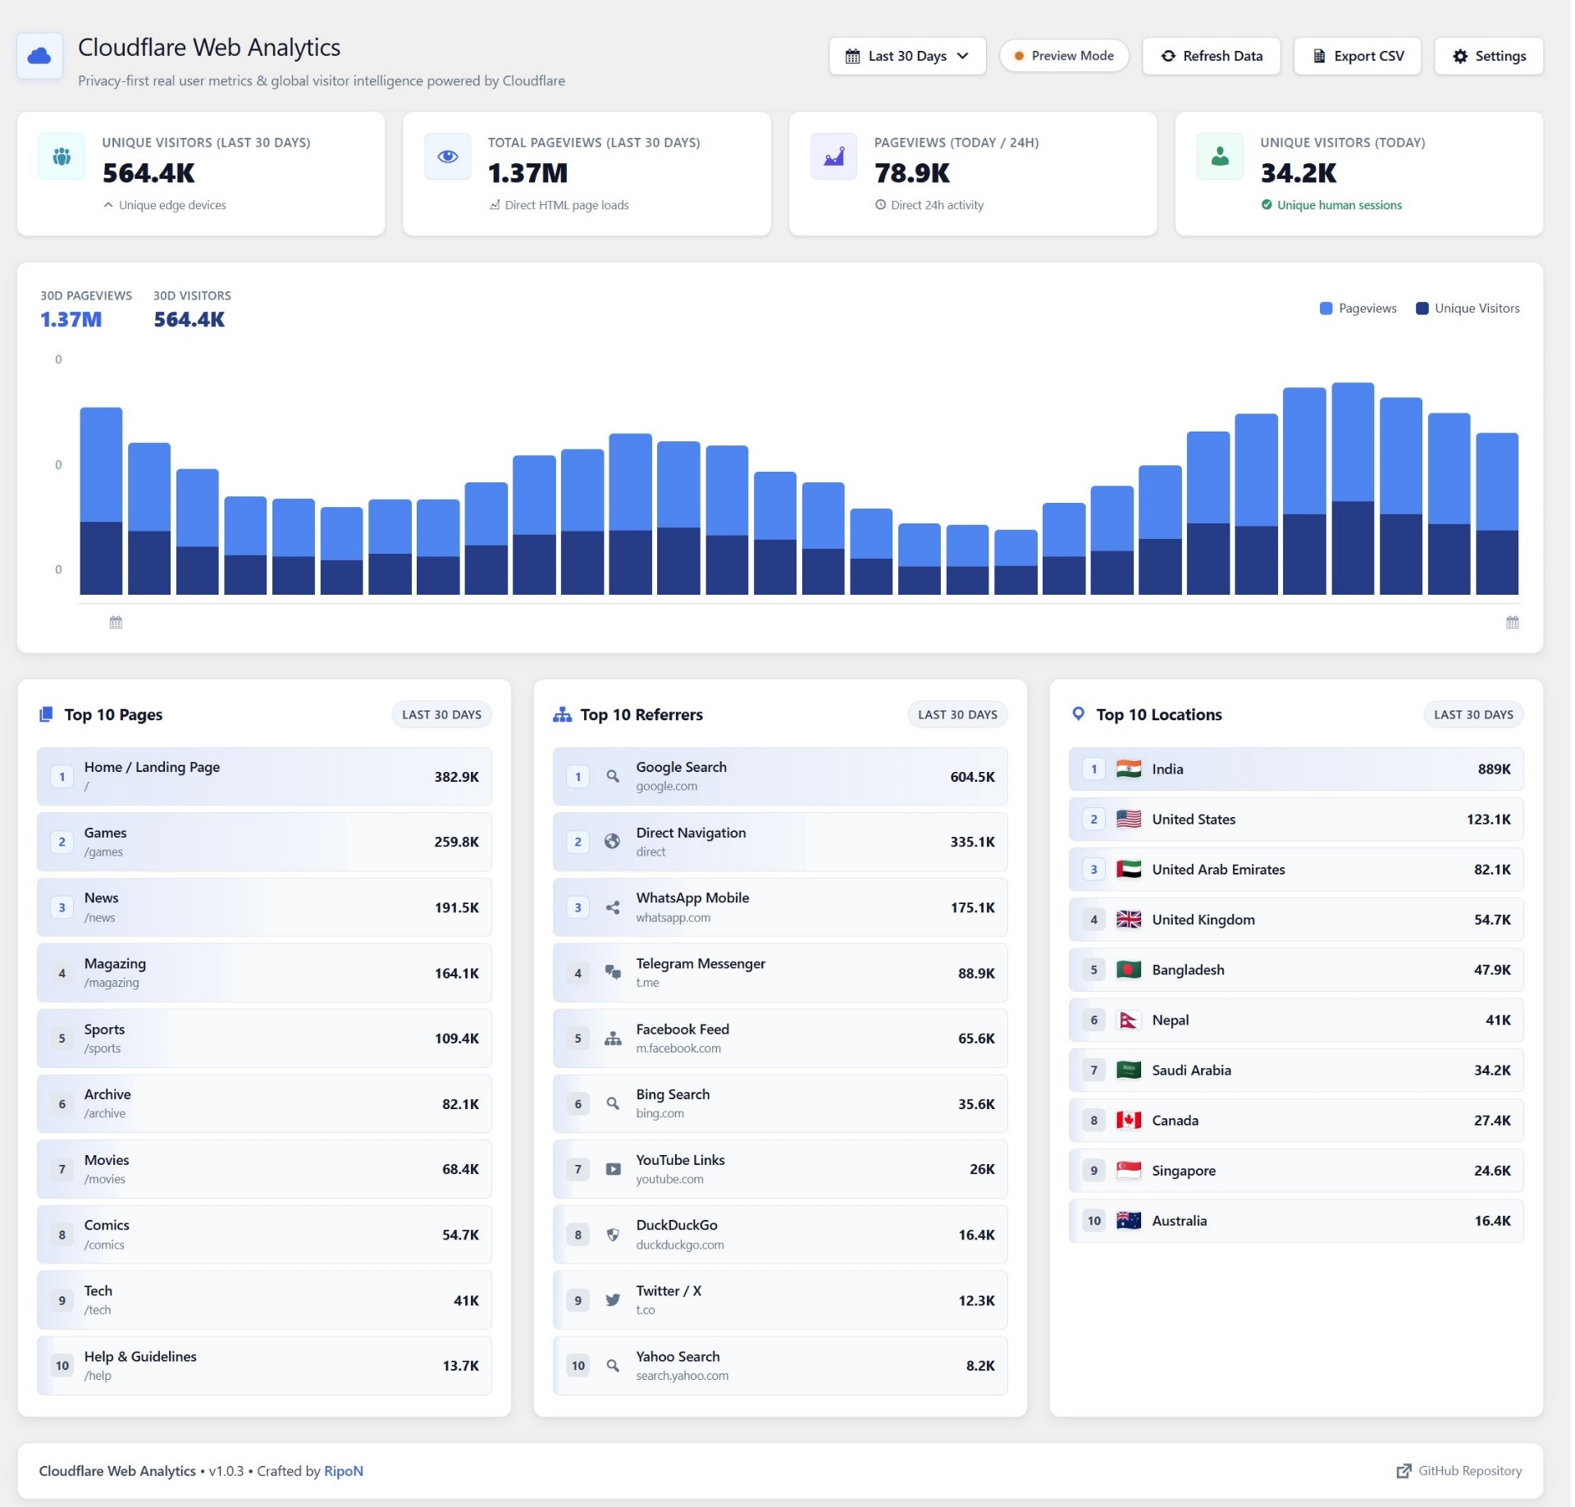The image size is (1575, 1507).
Task: Click the Cloudflare cloud logo icon
Action: [39, 57]
